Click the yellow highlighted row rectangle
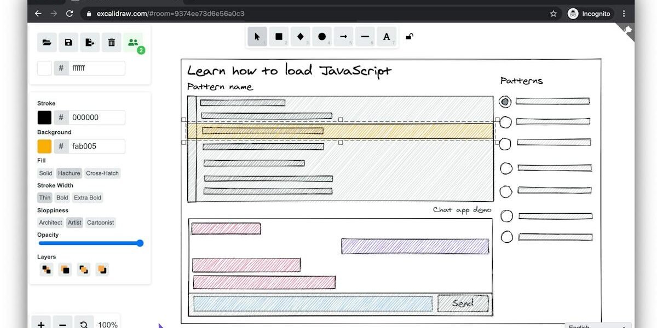Image resolution: width=657 pixels, height=328 pixels. (341, 131)
